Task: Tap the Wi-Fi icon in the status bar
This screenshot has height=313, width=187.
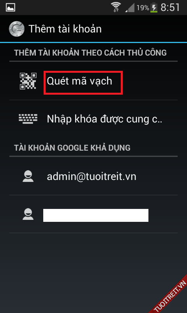Action: [116, 7]
